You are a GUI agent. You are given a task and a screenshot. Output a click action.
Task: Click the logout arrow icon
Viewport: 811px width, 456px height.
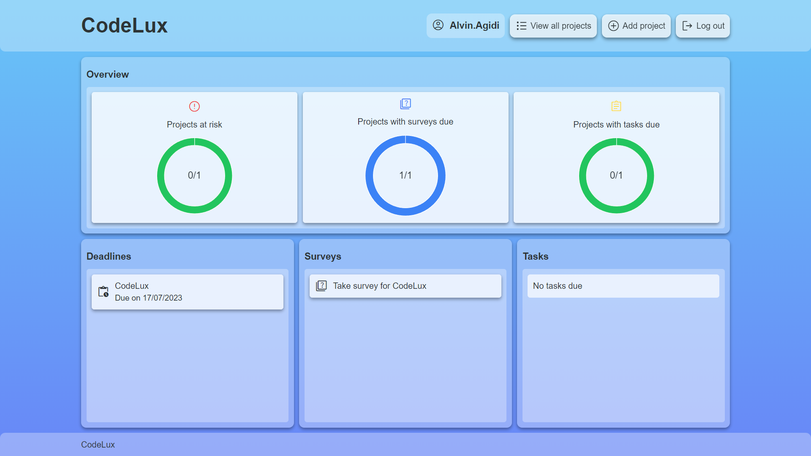click(x=686, y=26)
